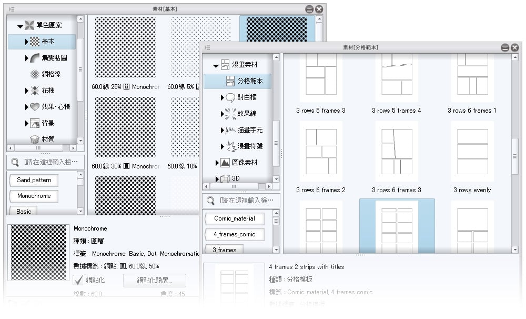The height and width of the screenshot is (319, 526).
Task: Select the 分格範本 tree item
Action: 250,81
